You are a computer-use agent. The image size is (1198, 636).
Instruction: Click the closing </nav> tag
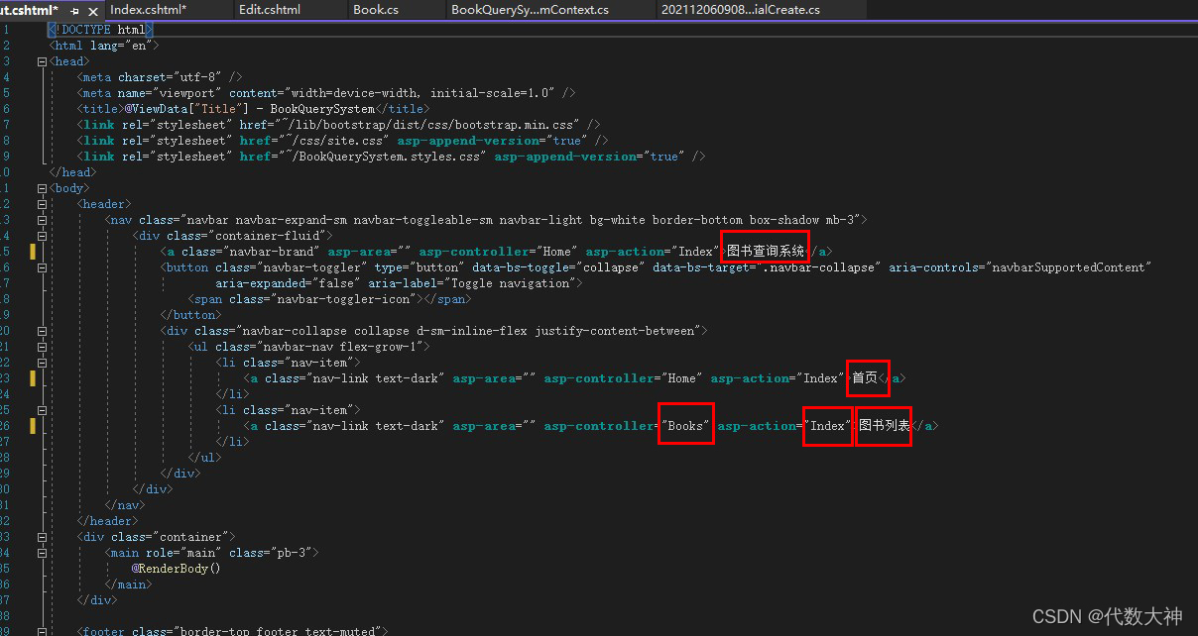tap(125, 505)
